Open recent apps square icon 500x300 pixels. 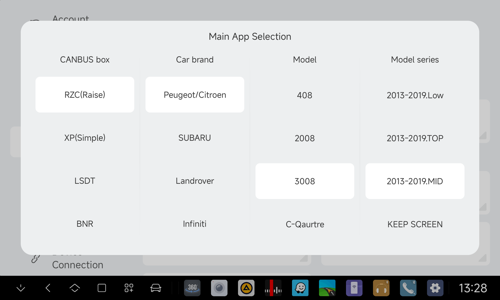(102, 288)
